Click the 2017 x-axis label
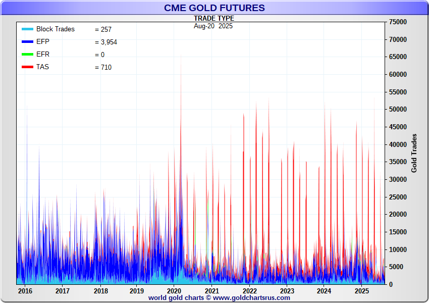429x303 pixels. tap(63, 291)
